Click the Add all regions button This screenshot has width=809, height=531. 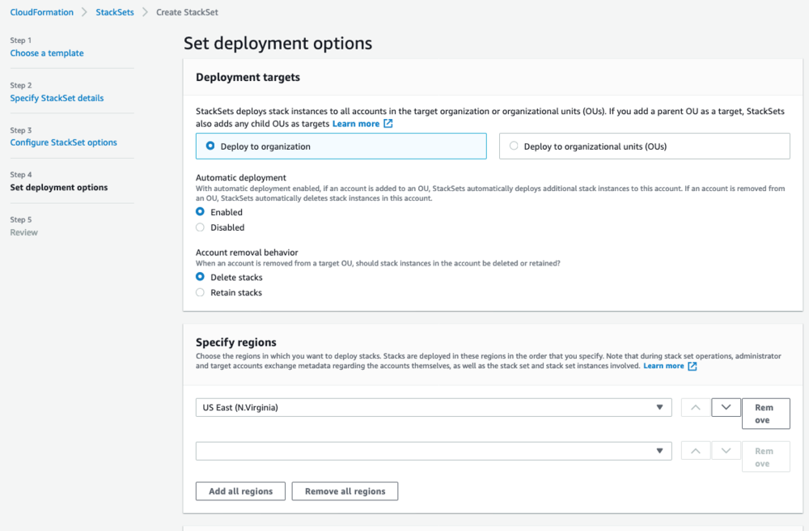click(x=240, y=491)
